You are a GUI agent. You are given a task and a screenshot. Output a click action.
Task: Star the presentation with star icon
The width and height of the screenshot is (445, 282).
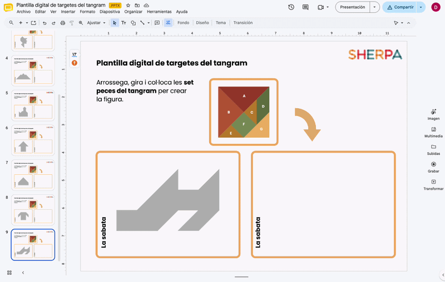point(128,6)
